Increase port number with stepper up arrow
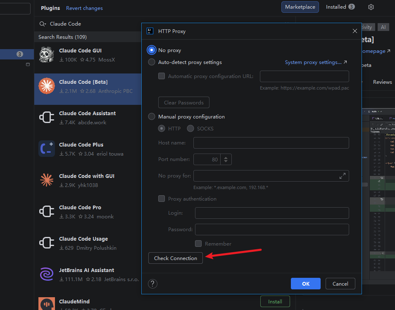The image size is (395, 310). tap(226, 158)
